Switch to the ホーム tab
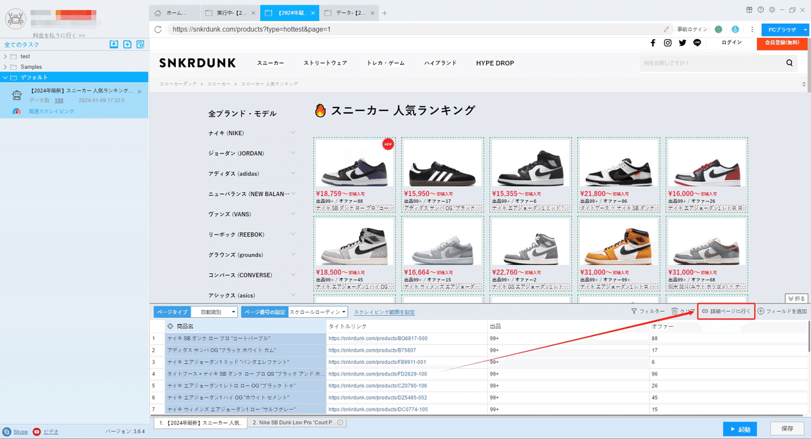Image resolution: width=811 pixels, height=439 pixels. coord(175,13)
